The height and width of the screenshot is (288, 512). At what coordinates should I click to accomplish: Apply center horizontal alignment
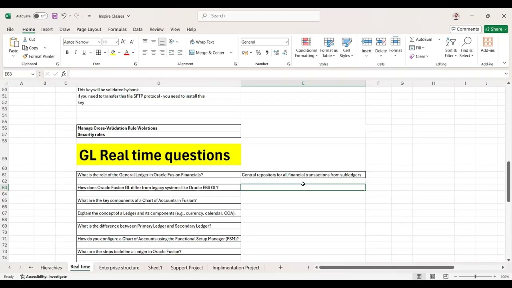153,52
